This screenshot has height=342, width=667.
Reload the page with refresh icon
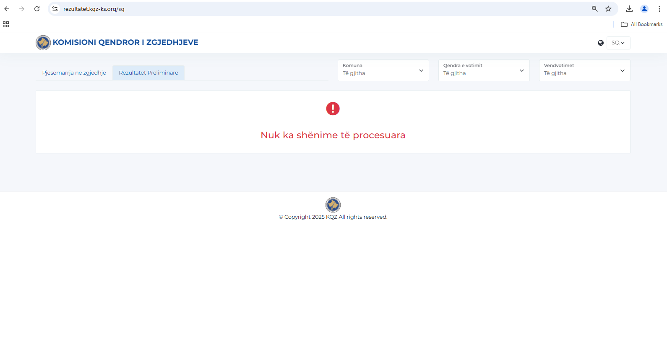37,9
